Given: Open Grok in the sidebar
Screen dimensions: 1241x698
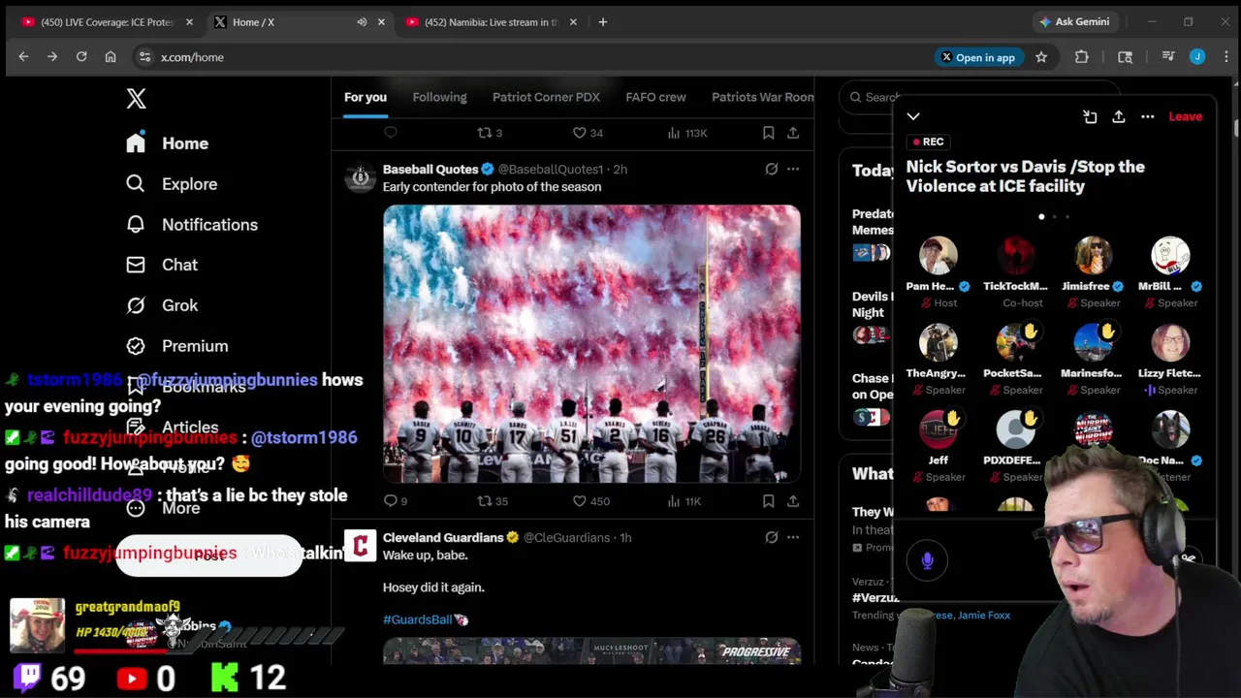Looking at the screenshot, I should [x=162, y=305].
